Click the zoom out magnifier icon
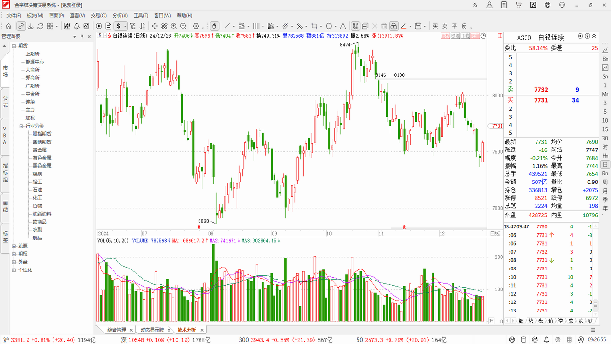Image resolution: width=611 pixels, height=344 pixels. [183, 26]
